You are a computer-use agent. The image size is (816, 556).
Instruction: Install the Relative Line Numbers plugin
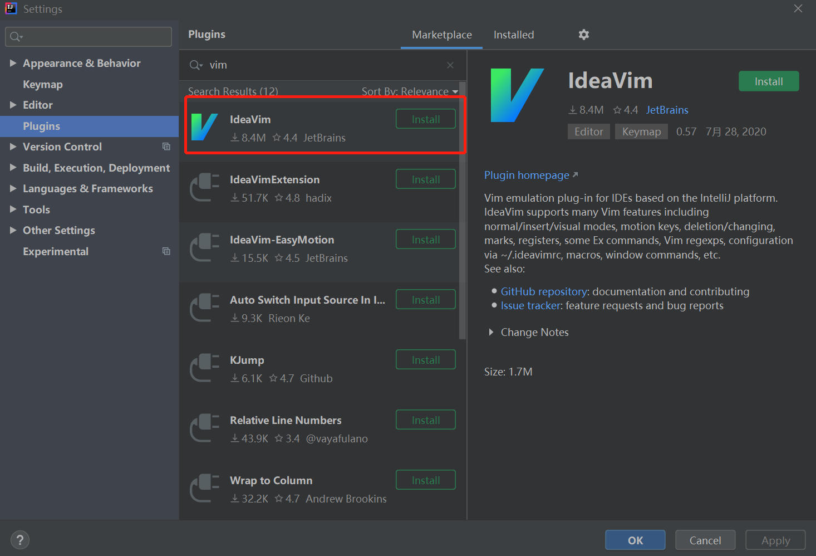click(426, 420)
